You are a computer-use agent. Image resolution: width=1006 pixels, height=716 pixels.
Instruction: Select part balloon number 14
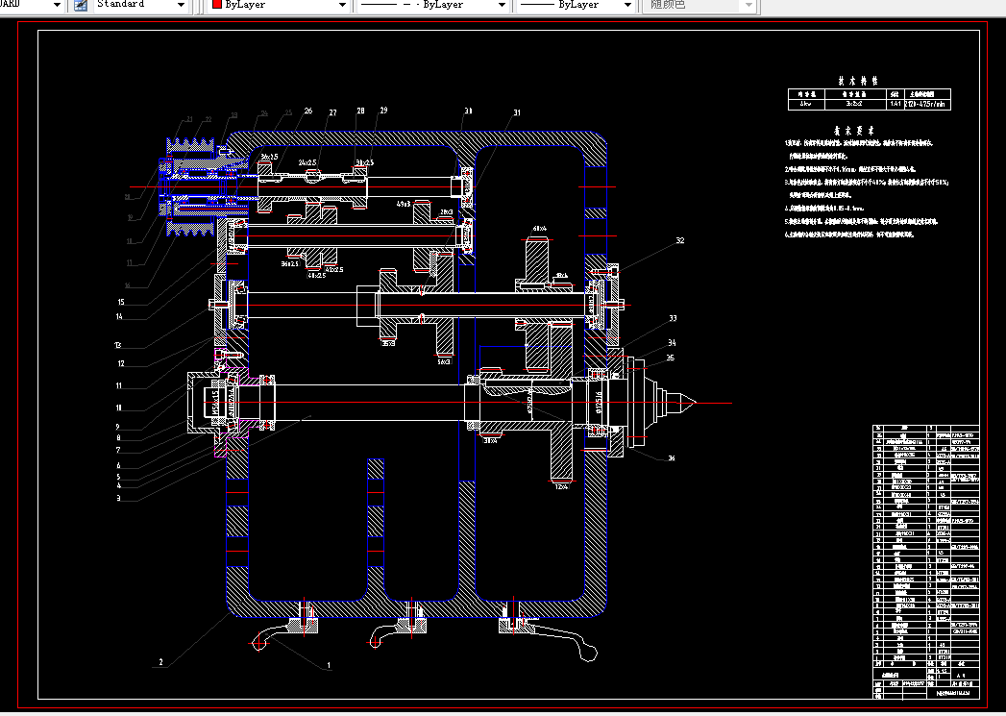click(119, 317)
